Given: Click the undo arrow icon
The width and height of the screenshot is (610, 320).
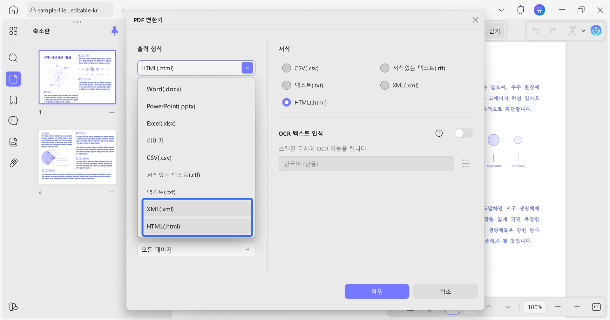Looking at the screenshot, I should (536, 31).
